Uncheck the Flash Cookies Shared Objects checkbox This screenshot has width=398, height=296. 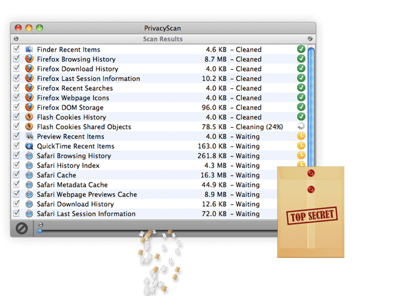click(x=16, y=126)
